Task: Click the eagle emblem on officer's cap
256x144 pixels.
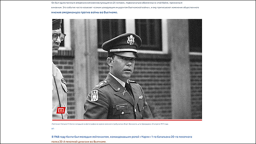Action: 130,40
